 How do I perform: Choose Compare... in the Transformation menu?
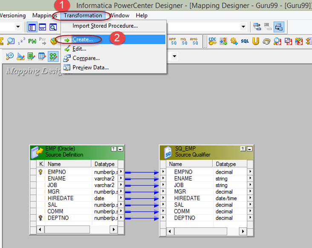(x=114, y=58)
